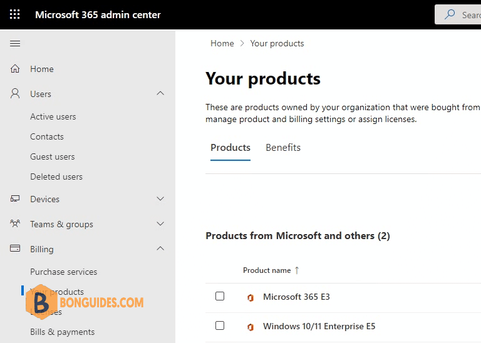Click the Products from Microsoft and others heading
This screenshot has width=481, height=343.
pyautogui.click(x=297, y=236)
